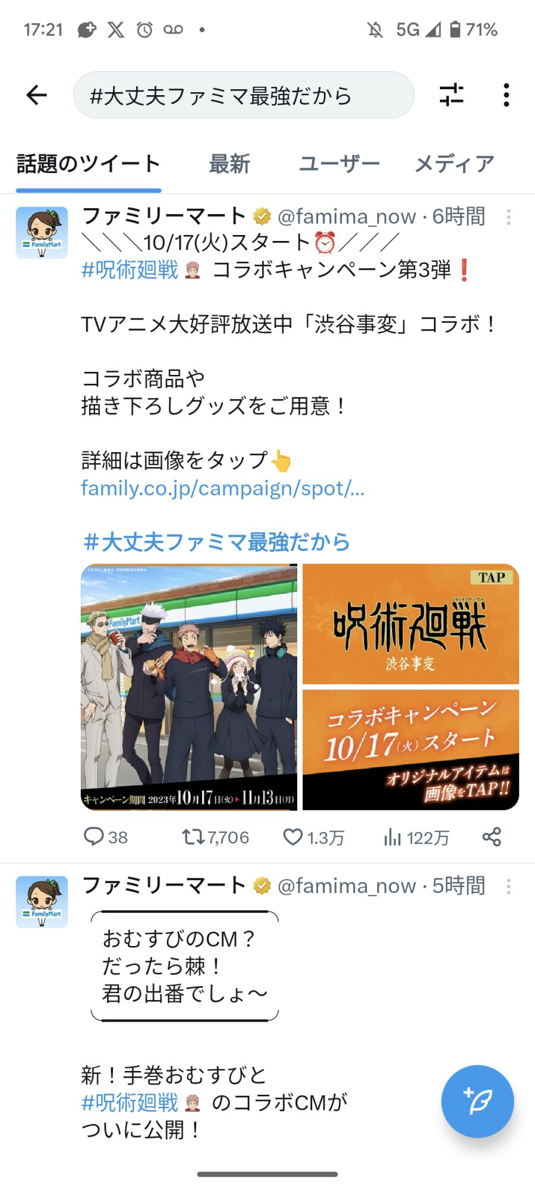Open the orange 呪術廻戦 渋谷事変 image
The width and height of the screenshot is (535, 1190).
coord(411,624)
